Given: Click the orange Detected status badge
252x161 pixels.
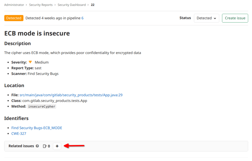Looking at the screenshot, I should click(x=14, y=18).
